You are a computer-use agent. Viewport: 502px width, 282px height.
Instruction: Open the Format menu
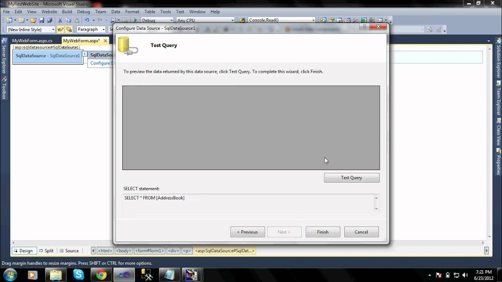tap(133, 12)
